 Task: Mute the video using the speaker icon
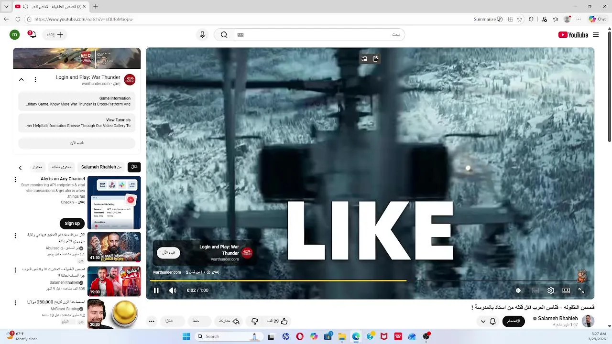pyautogui.click(x=173, y=290)
